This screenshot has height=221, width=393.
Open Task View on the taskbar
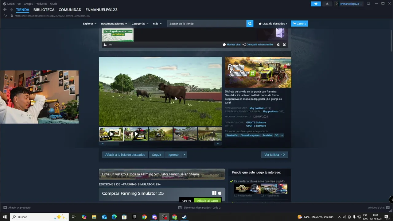coord(74,217)
